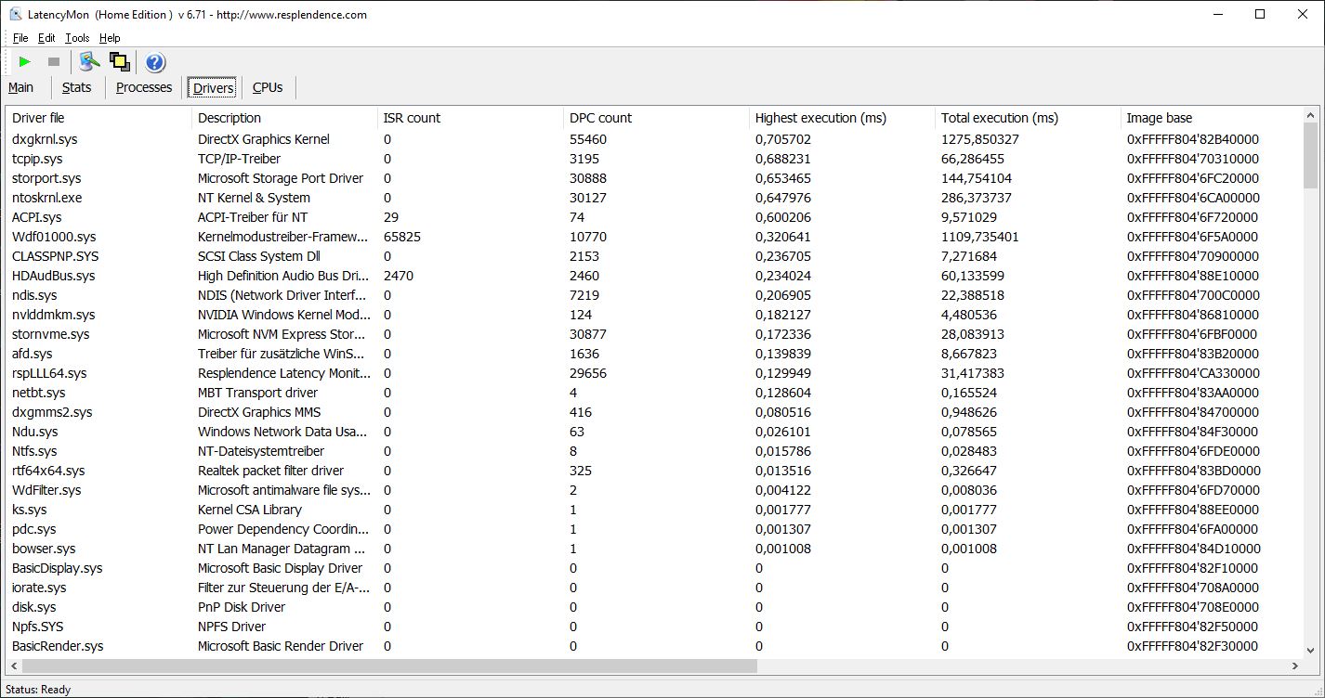
Task: Sort by the Driver file column header
Action: [98, 118]
